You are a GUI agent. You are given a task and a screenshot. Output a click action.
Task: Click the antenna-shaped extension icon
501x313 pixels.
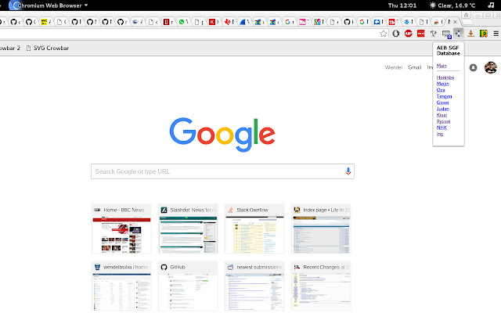point(433,34)
